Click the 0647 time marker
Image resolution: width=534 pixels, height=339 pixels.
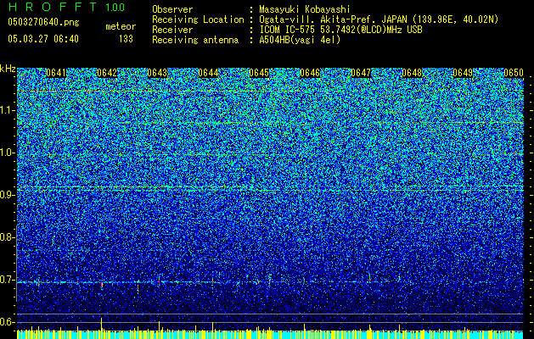coord(361,73)
